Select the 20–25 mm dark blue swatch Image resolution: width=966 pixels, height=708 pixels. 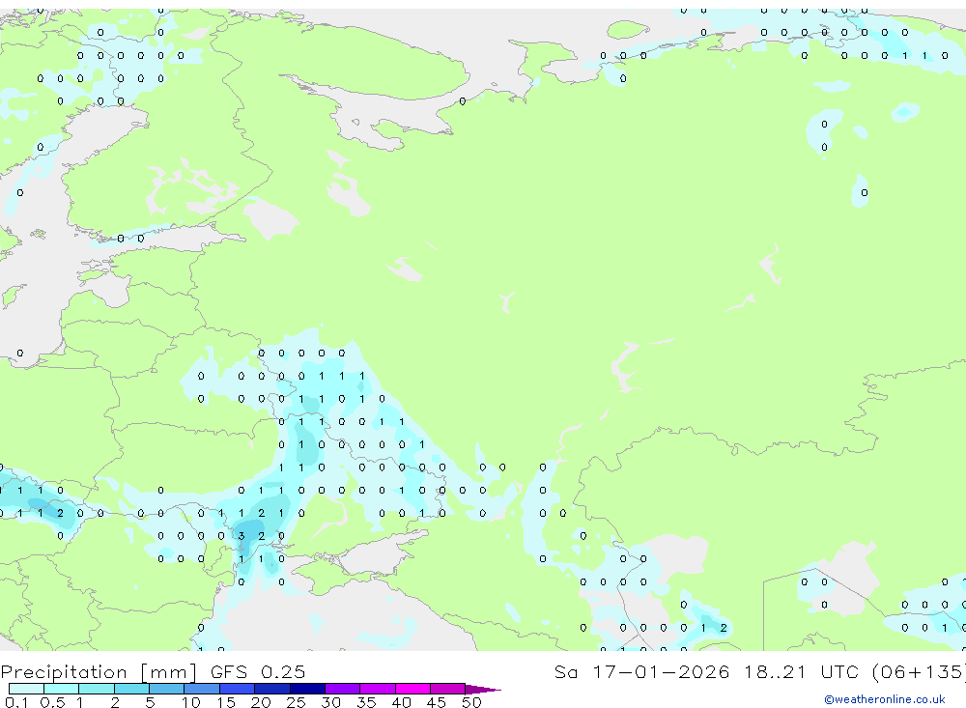[272, 689]
